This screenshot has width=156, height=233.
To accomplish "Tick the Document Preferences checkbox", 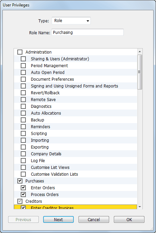I will tap(23, 79).
